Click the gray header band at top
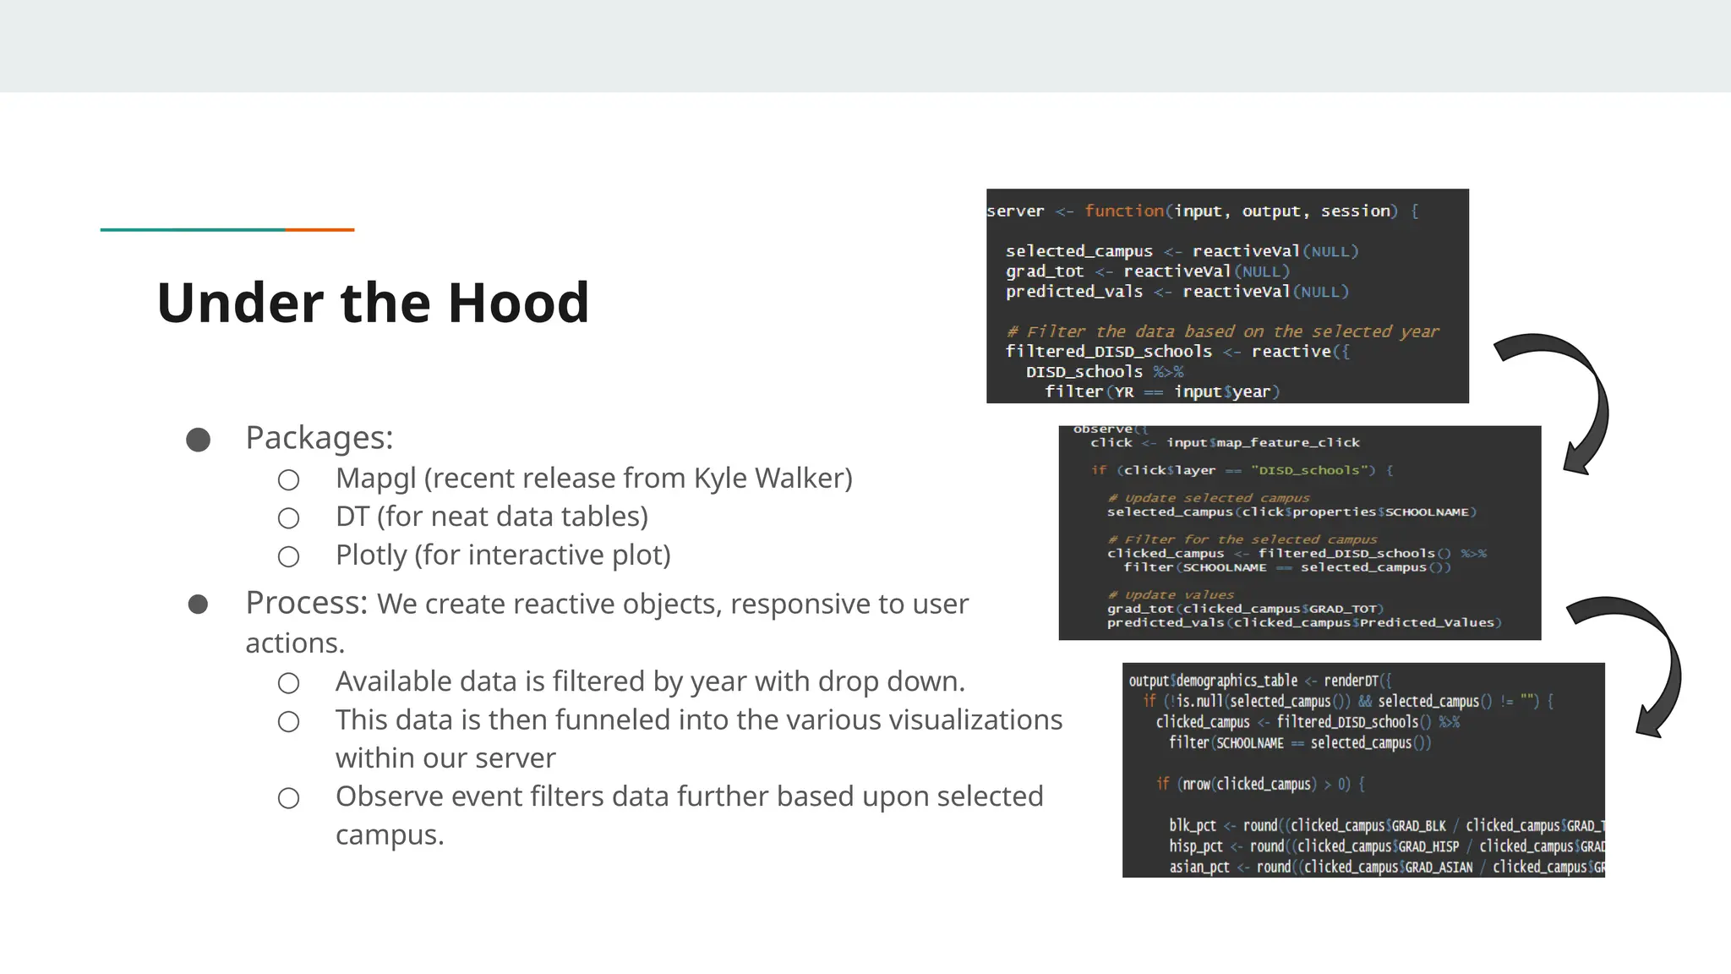The height and width of the screenshot is (974, 1731). pos(865,46)
